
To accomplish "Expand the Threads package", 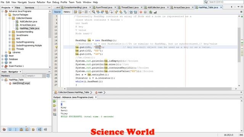I will pyautogui.click(x=10, y=49).
